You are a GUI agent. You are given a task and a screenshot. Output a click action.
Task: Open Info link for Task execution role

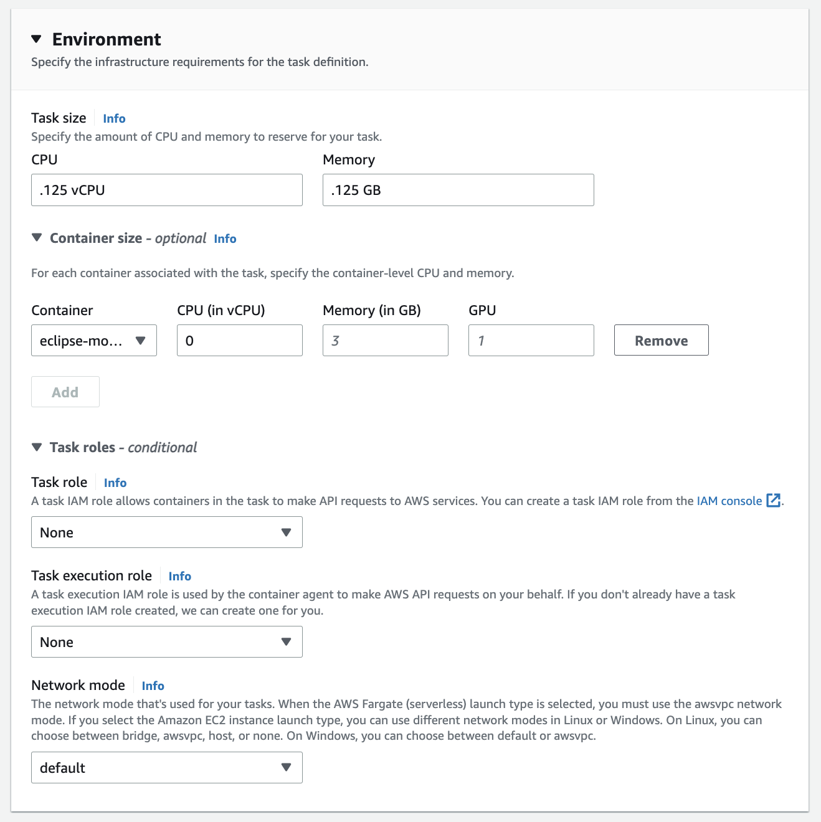(179, 576)
